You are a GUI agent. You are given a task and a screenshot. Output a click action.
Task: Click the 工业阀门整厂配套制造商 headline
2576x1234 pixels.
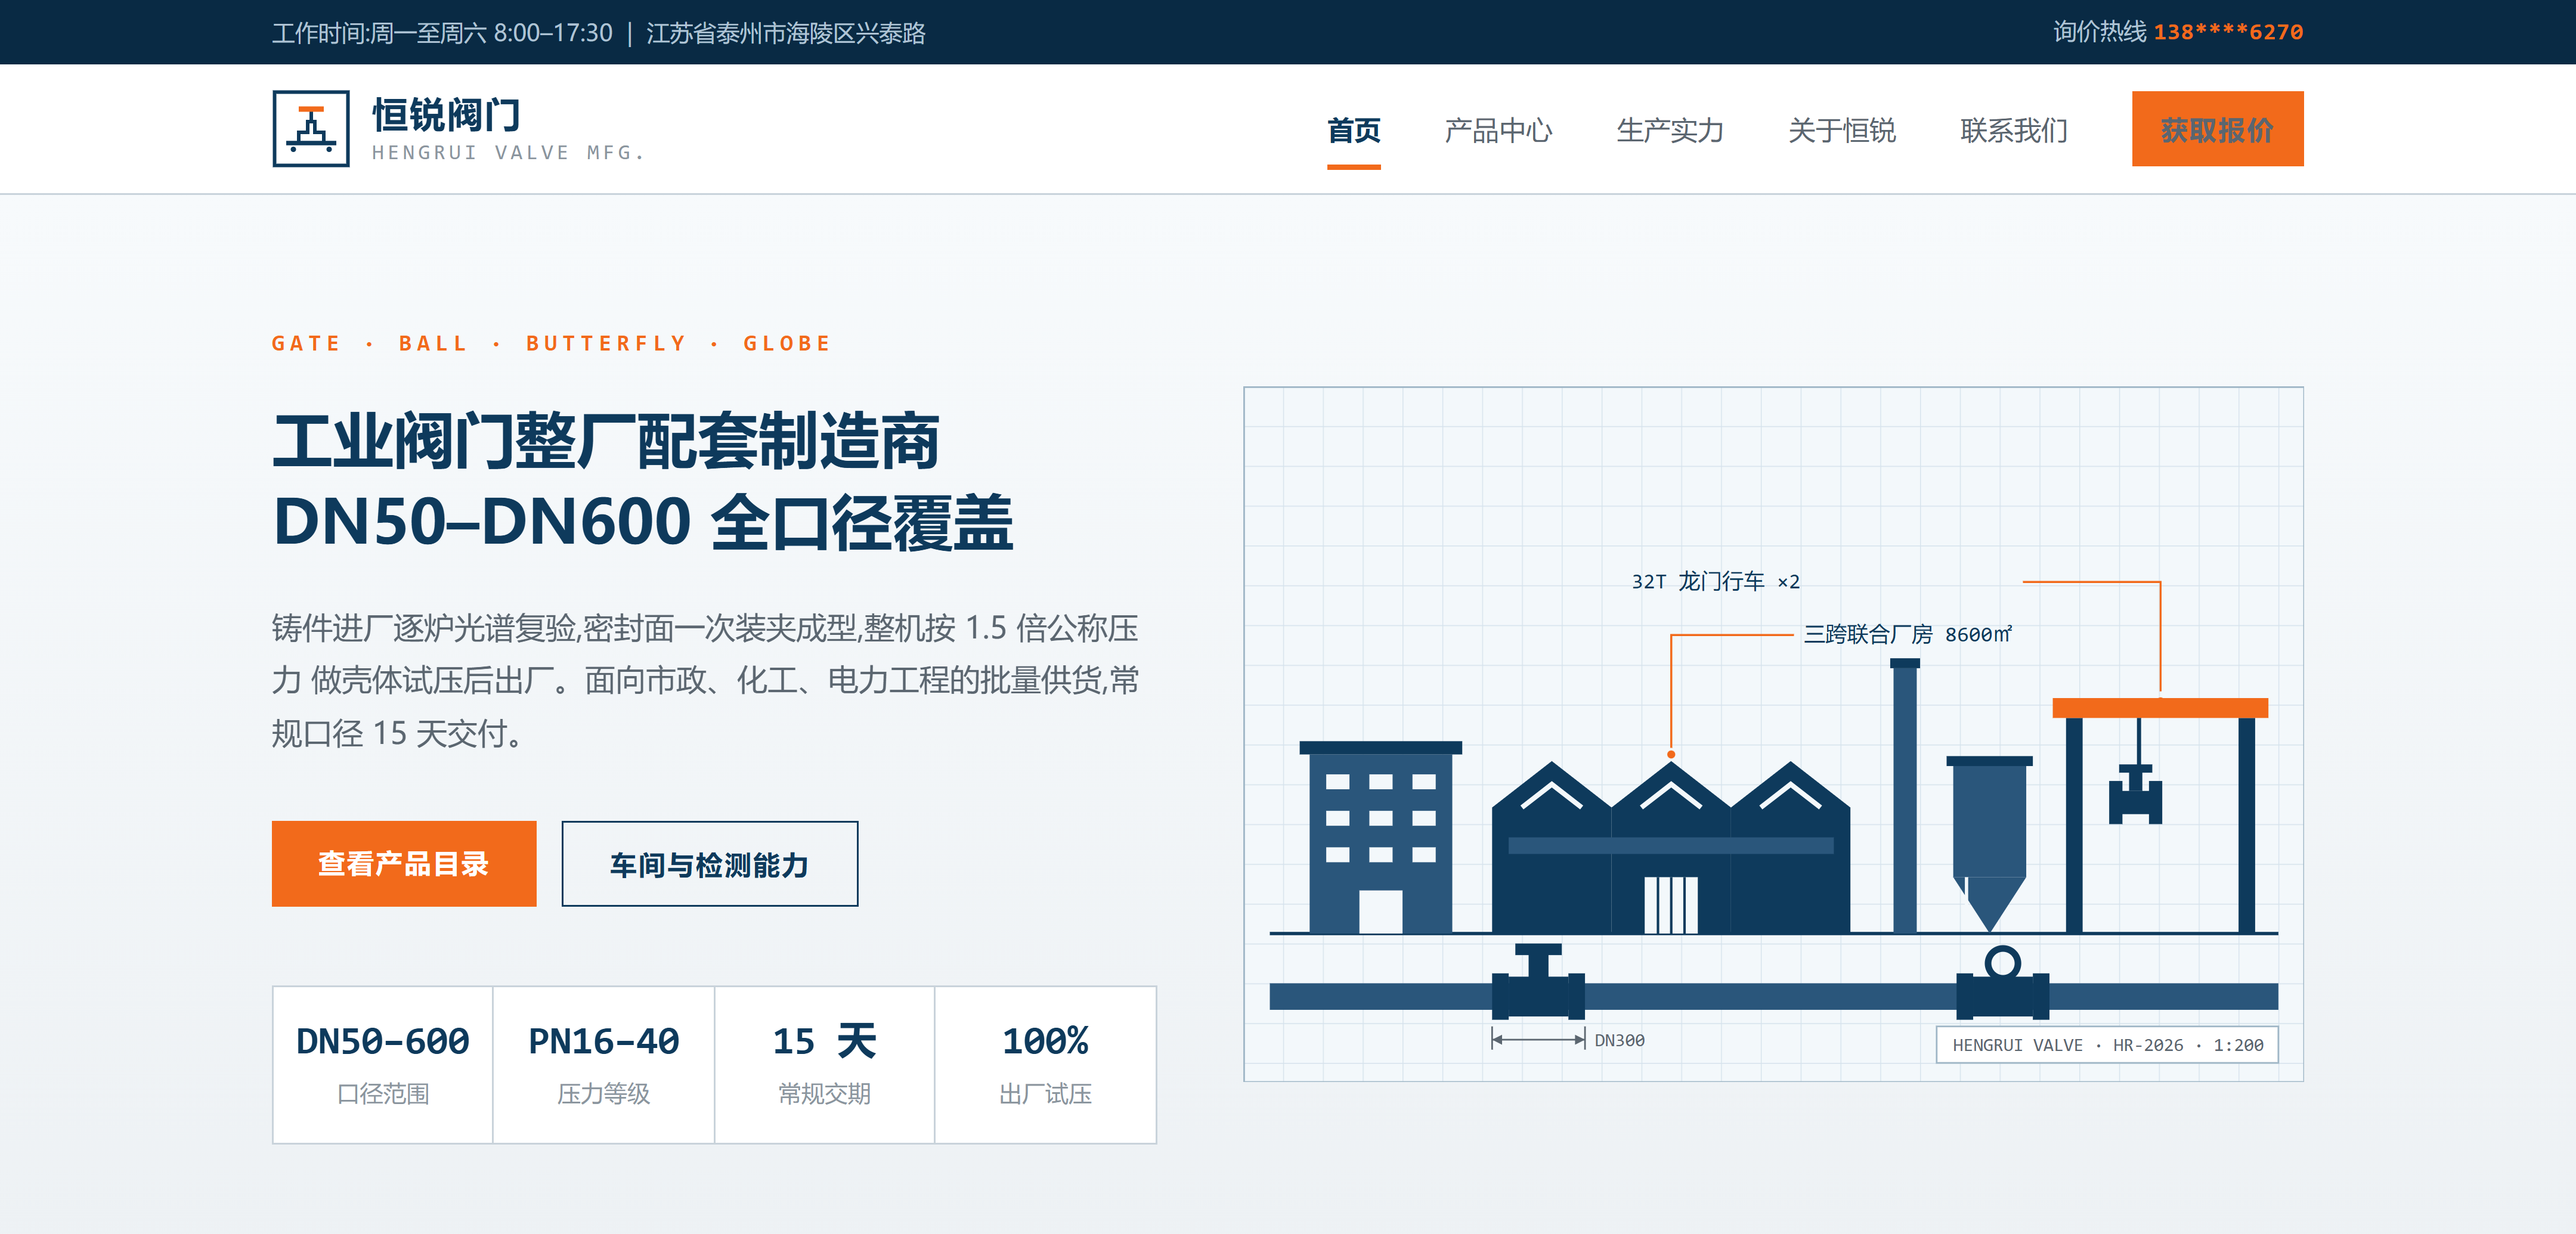pos(606,441)
